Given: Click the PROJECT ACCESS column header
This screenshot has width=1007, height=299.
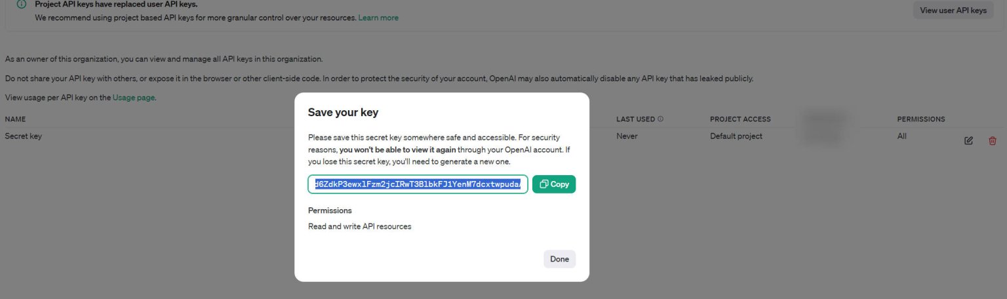Looking at the screenshot, I should click(740, 119).
